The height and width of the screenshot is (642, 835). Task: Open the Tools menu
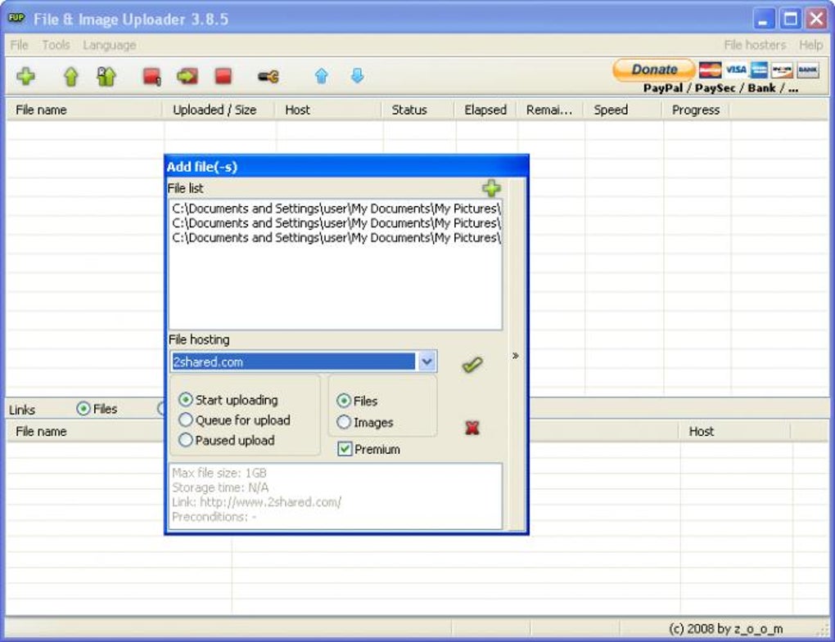coord(56,45)
